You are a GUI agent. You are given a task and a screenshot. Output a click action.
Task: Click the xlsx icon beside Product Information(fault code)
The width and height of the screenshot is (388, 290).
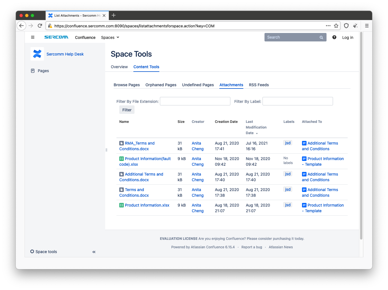pyautogui.click(x=122, y=159)
